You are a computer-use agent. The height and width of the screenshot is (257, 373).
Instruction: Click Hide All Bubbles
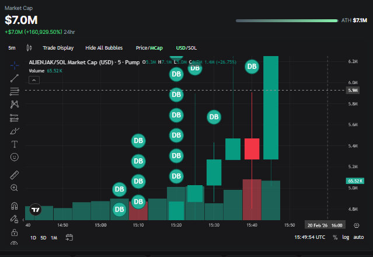coord(104,48)
